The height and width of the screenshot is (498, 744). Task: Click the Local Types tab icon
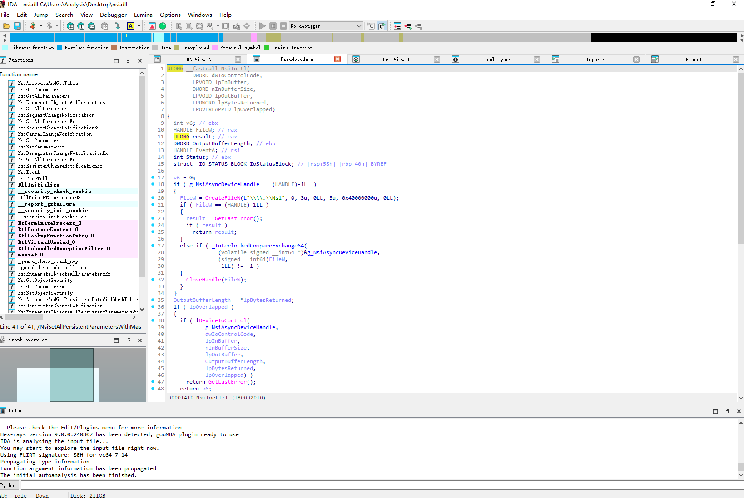point(456,59)
